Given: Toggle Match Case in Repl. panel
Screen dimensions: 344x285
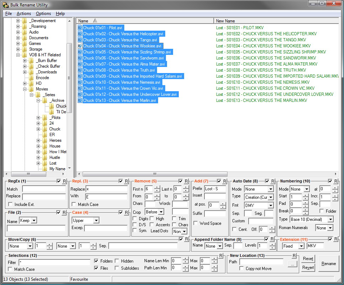Looking at the screenshot, I should pos(74,204).
